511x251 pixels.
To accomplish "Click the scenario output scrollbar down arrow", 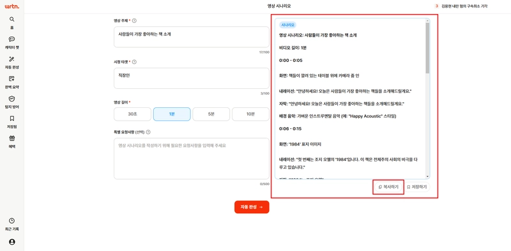I will tap(427, 176).
